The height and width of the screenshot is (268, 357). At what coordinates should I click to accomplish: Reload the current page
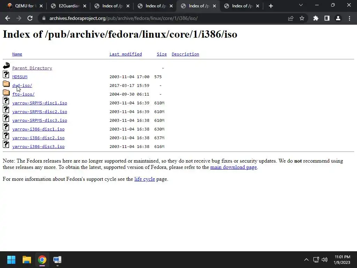point(30,18)
